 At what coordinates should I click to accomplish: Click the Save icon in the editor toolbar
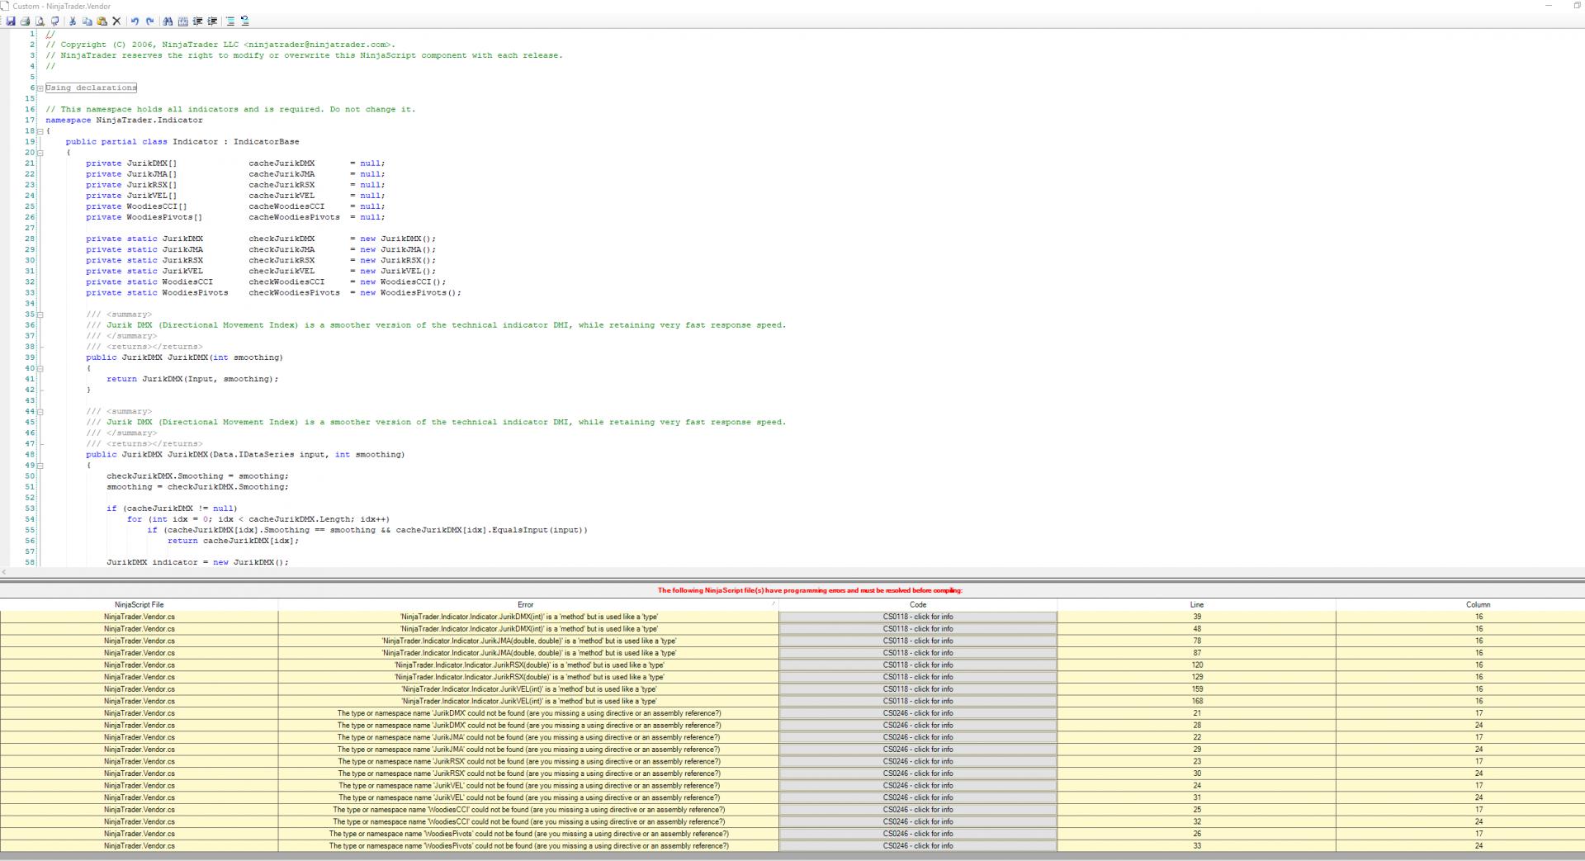point(11,21)
